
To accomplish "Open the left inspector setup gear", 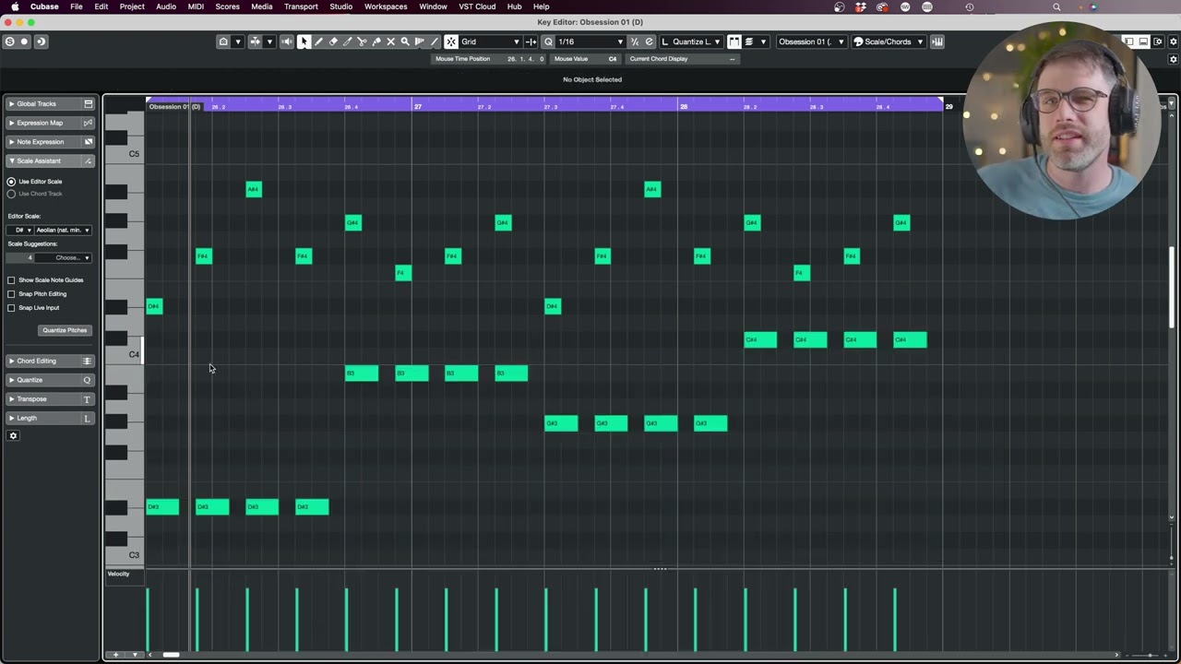I will 13,435.
